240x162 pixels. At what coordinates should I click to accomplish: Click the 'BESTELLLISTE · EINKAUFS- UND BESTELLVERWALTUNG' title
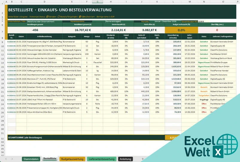coord(60,10)
